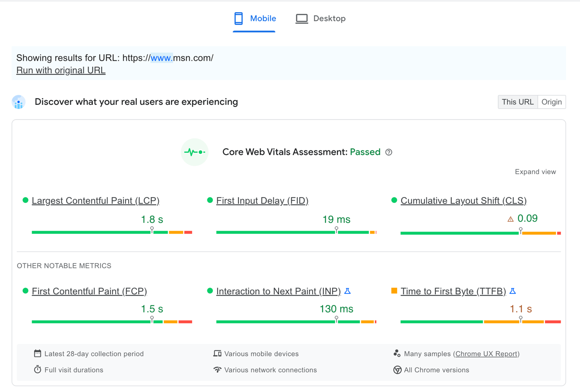This screenshot has height=392, width=580.
Task: Click the TTFB distribution bar
Action: coord(481,322)
